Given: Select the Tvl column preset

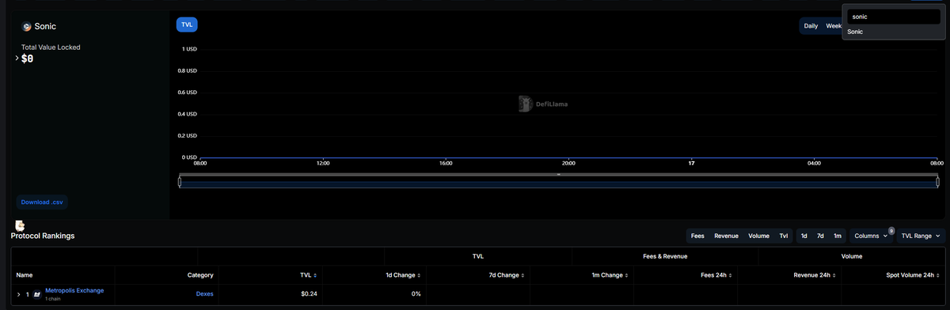Looking at the screenshot, I should click(x=783, y=236).
